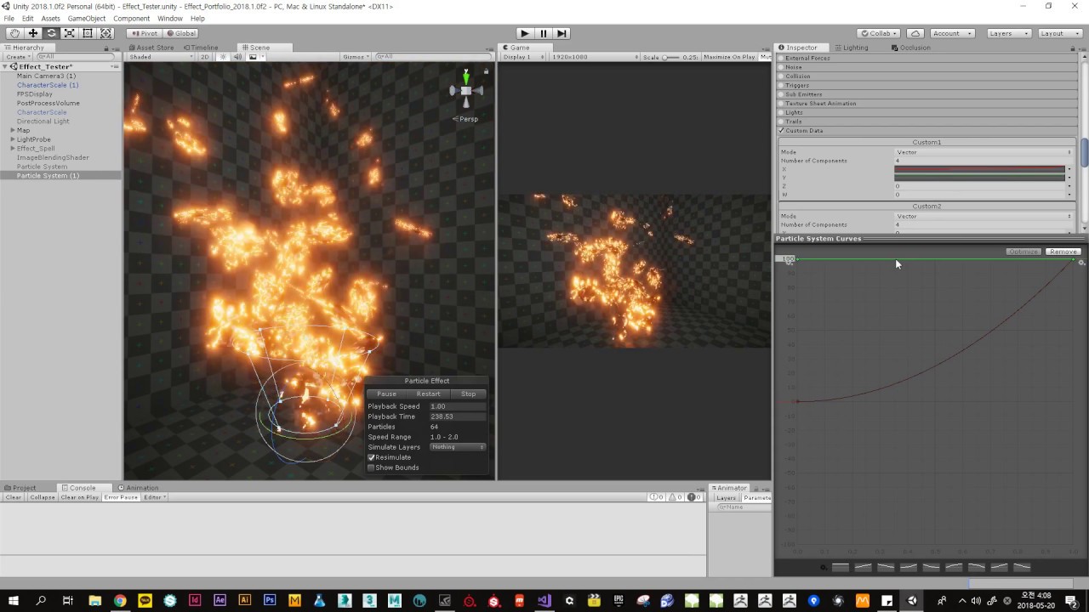Open Illustrator from the taskbar
1089x612 pixels.
click(245, 601)
